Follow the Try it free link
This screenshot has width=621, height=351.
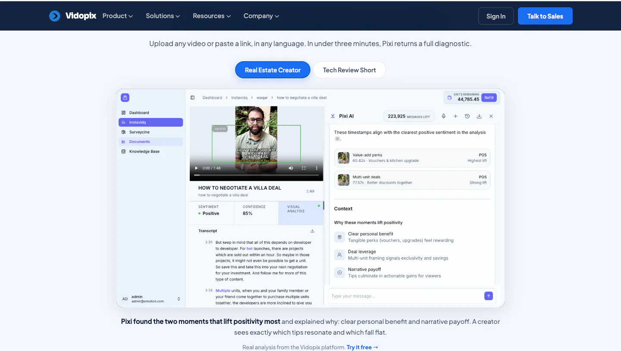(x=362, y=347)
